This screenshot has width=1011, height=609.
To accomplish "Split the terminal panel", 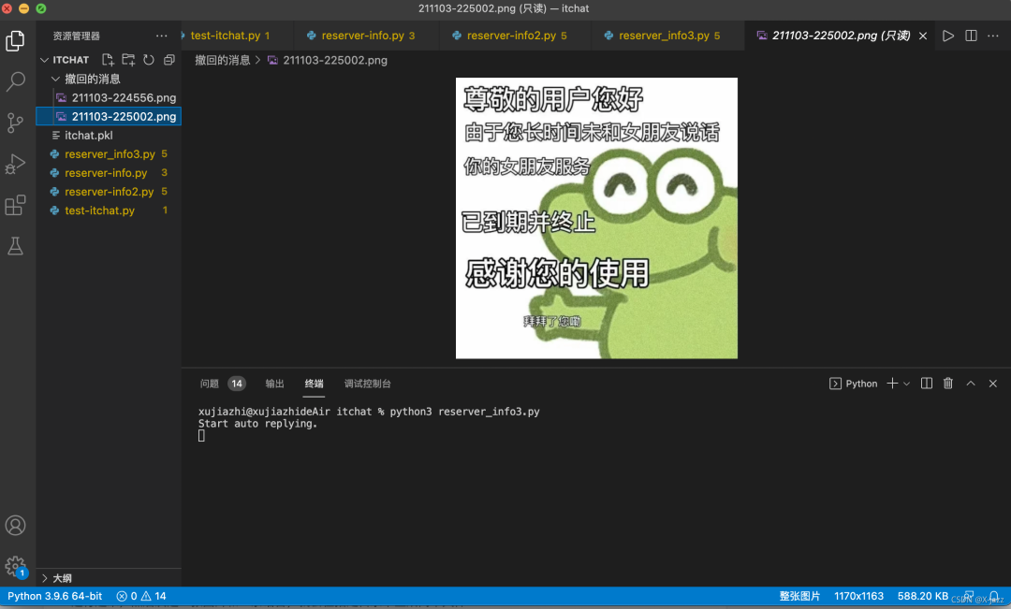I will pyautogui.click(x=927, y=384).
